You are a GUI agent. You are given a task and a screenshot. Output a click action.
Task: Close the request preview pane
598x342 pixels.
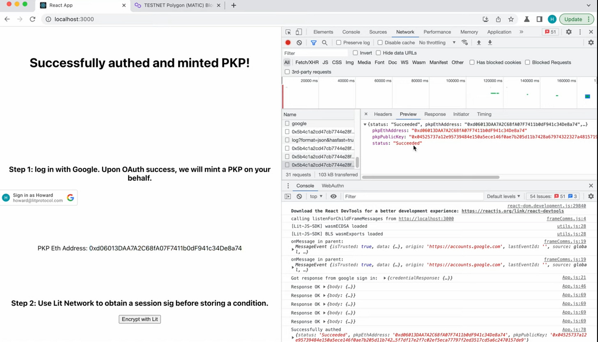pyautogui.click(x=366, y=114)
